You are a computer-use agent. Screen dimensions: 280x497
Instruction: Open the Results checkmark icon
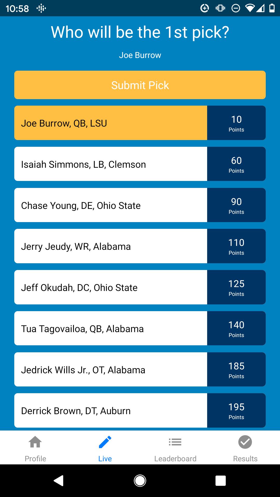pos(245,442)
